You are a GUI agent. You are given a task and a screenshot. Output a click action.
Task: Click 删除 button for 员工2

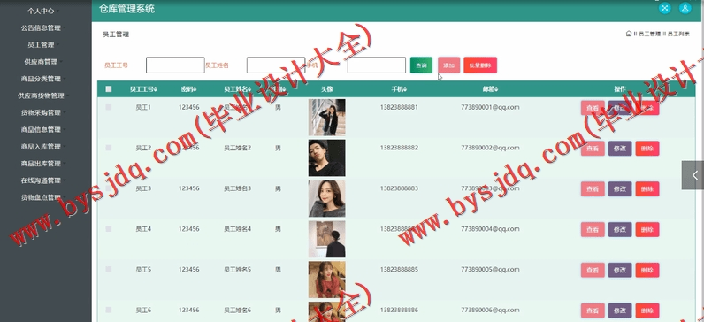pos(647,149)
